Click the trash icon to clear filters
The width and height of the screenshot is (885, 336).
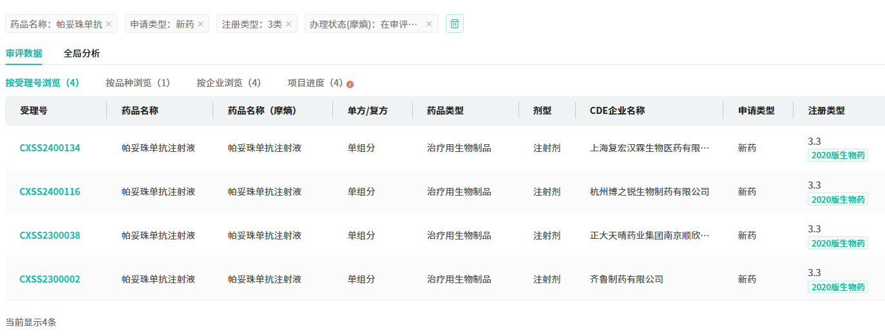[x=455, y=24]
